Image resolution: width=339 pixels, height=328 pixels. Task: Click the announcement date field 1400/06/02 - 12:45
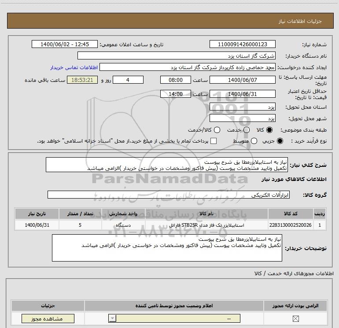coord(65,44)
